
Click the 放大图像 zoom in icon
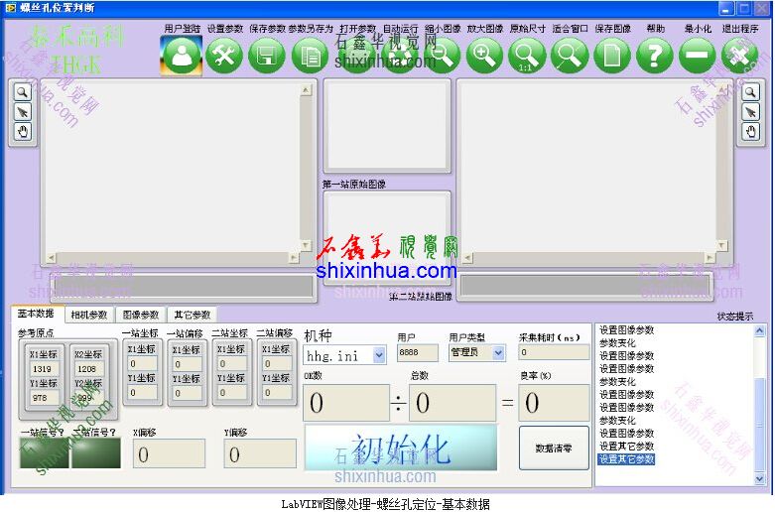point(484,56)
